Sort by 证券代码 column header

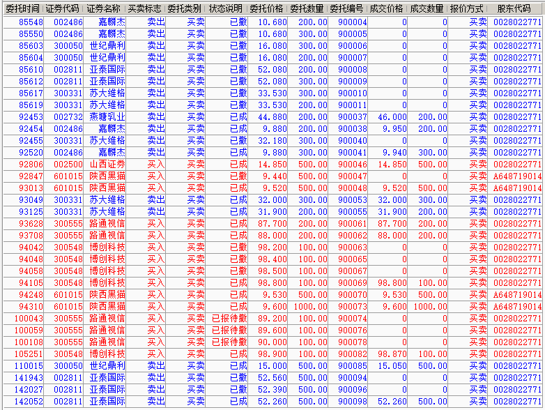click(63, 8)
